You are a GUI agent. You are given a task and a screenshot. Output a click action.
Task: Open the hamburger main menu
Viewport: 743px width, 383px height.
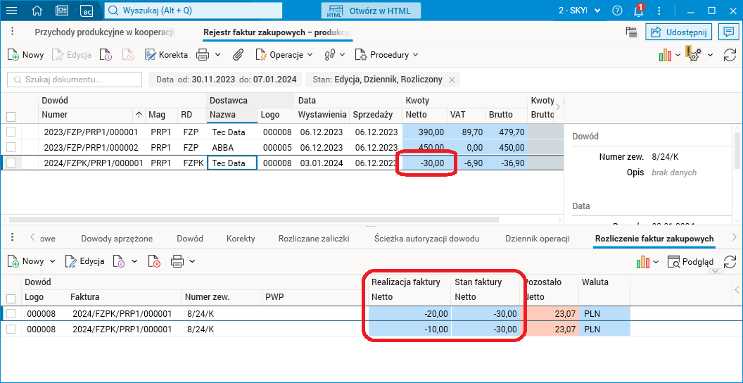click(x=13, y=11)
